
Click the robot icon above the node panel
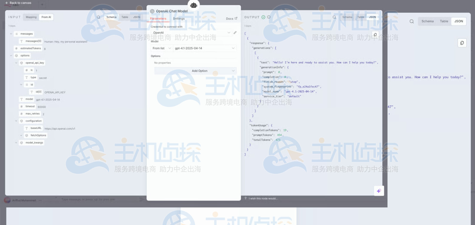point(194,5)
